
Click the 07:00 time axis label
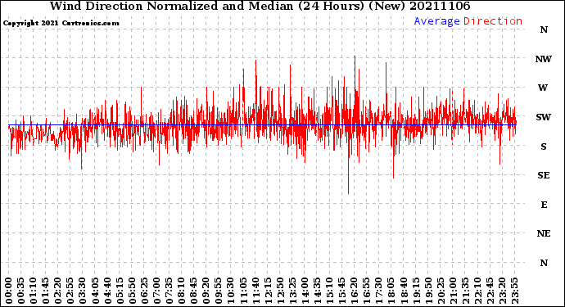(156, 291)
